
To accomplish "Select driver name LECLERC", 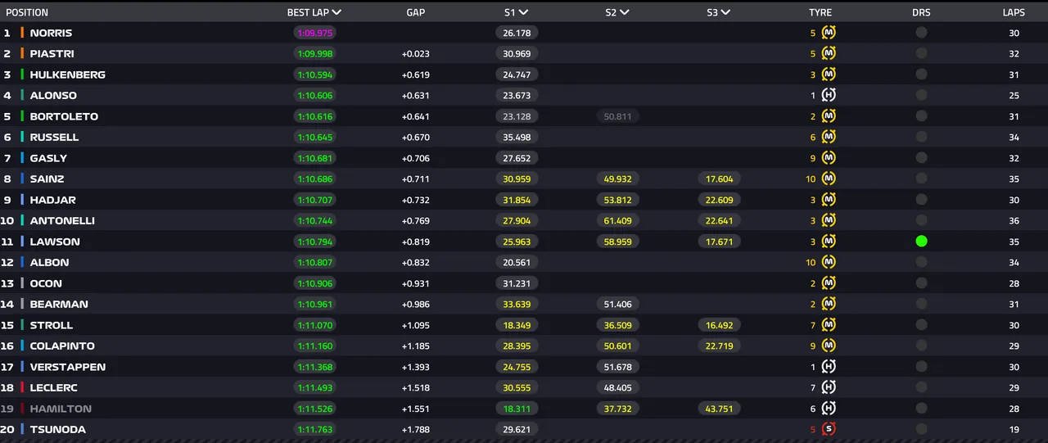I will click(x=56, y=387).
